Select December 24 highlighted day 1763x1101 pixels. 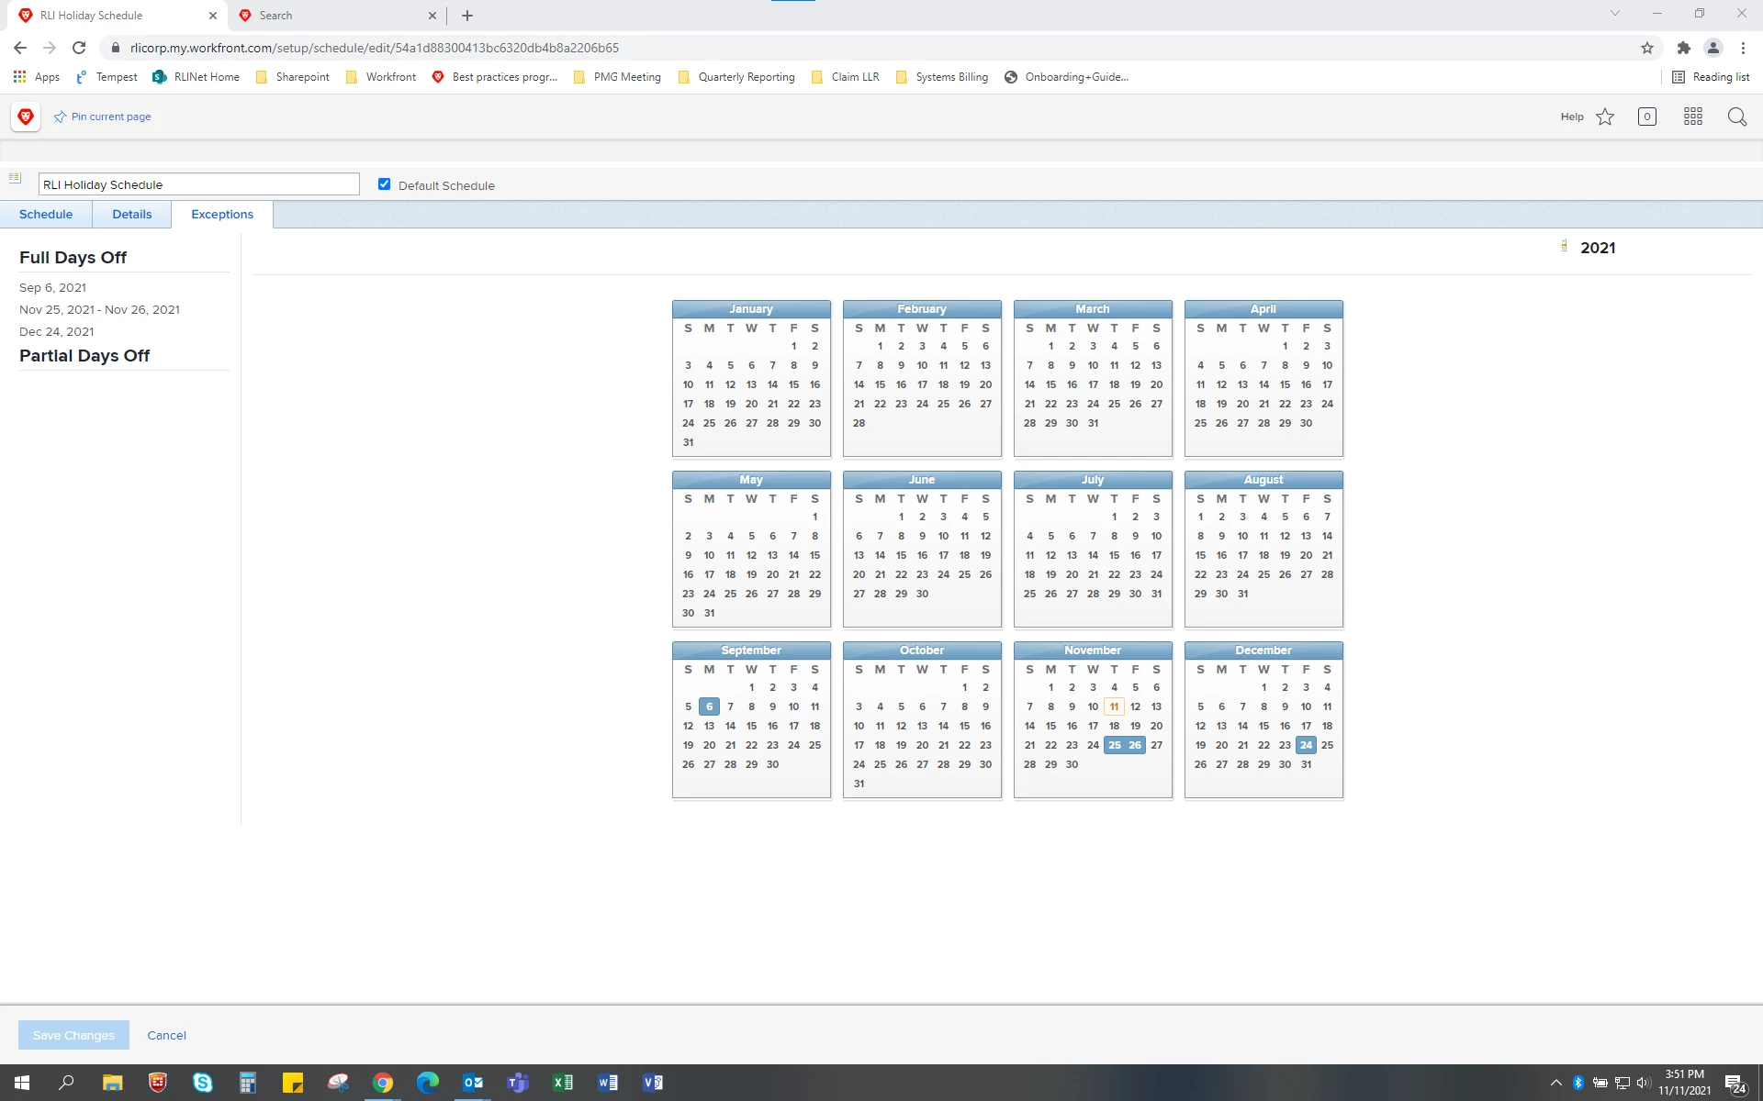(x=1306, y=745)
